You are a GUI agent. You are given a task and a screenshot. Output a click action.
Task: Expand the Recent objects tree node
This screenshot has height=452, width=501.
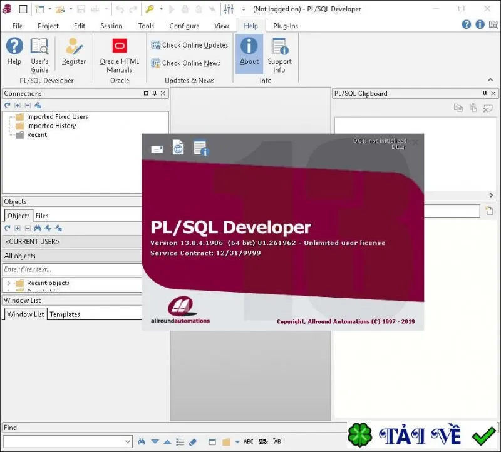(x=9, y=283)
